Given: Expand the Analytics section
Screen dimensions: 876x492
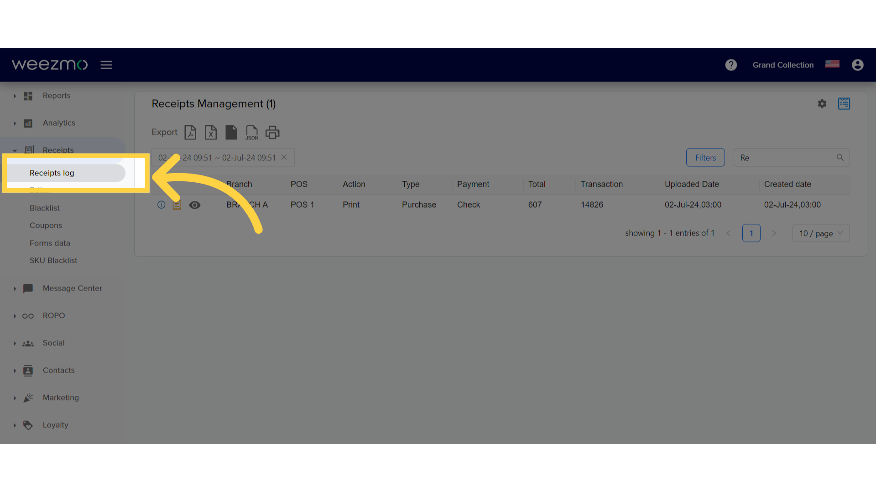Looking at the screenshot, I should pos(15,123).
